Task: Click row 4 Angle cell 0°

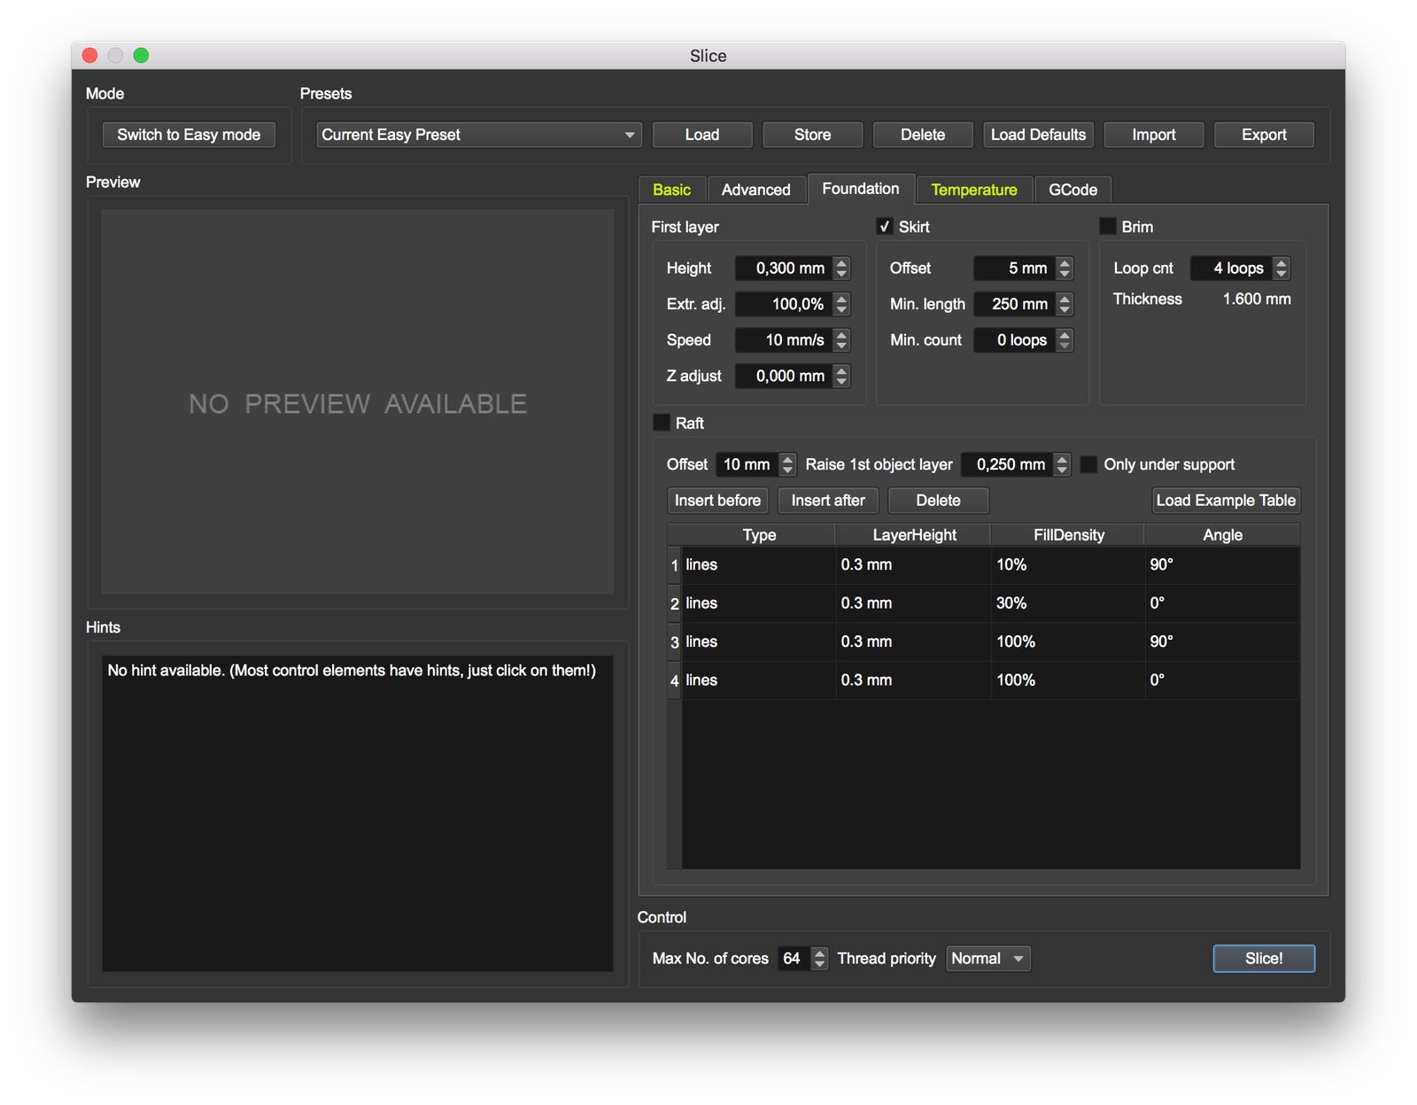Action: 1222,681
